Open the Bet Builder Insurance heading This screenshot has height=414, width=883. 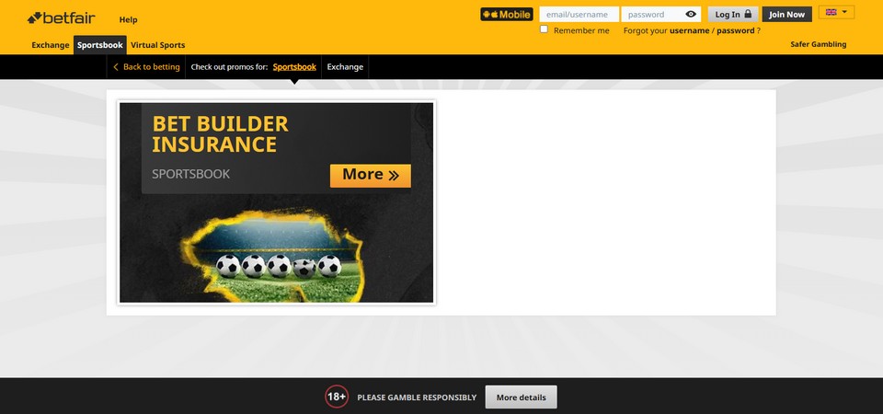tap(220, 133)
